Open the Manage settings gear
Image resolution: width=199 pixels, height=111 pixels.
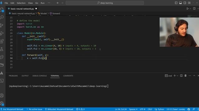coord(2,104)
